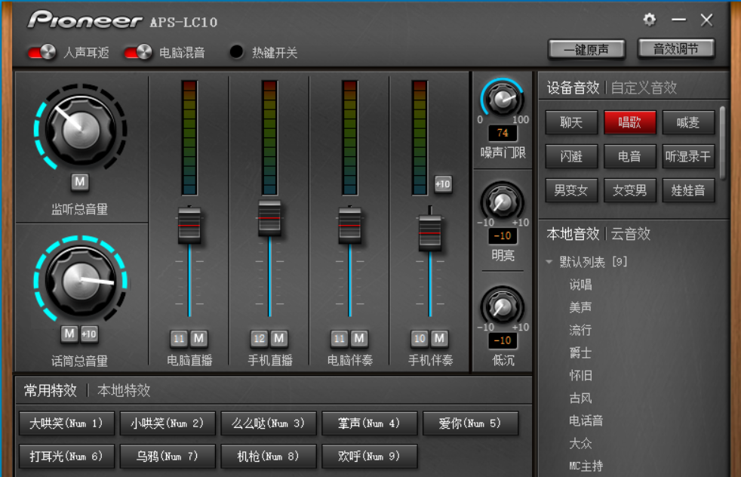The image size is (741, 477).
Task: Switch to 云音效 tab
Action: pos(631,233)
